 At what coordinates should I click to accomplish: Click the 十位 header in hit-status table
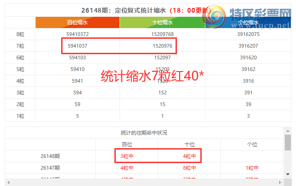(190, 144)
